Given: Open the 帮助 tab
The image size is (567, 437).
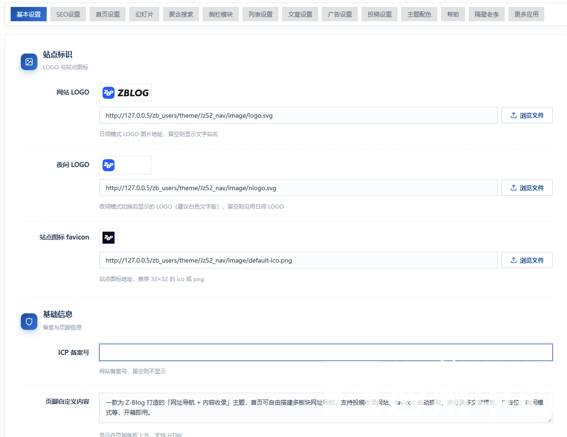Looking at the screenshot, I should click(453, 14).
